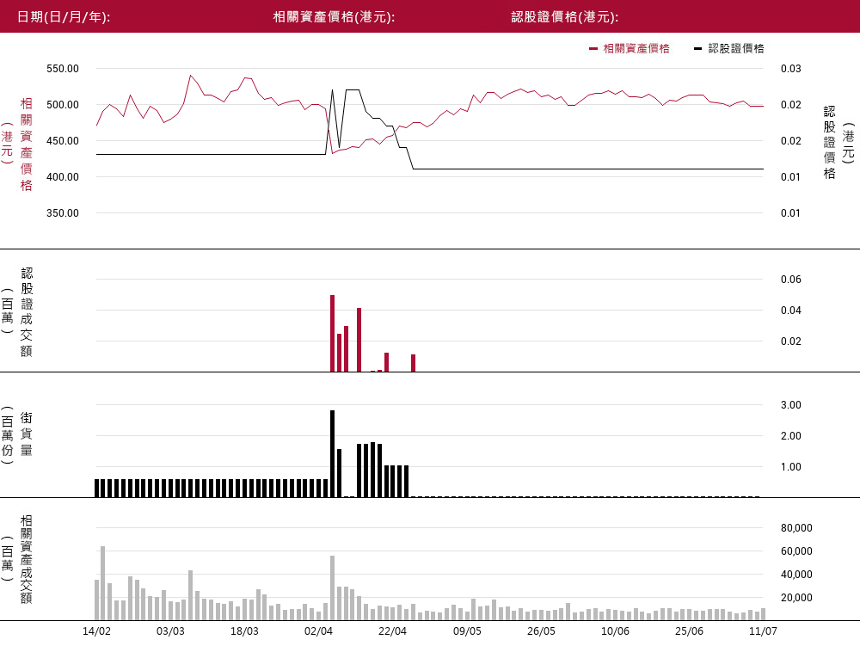Click the 03/03 date label

click(x=170, y=631)
